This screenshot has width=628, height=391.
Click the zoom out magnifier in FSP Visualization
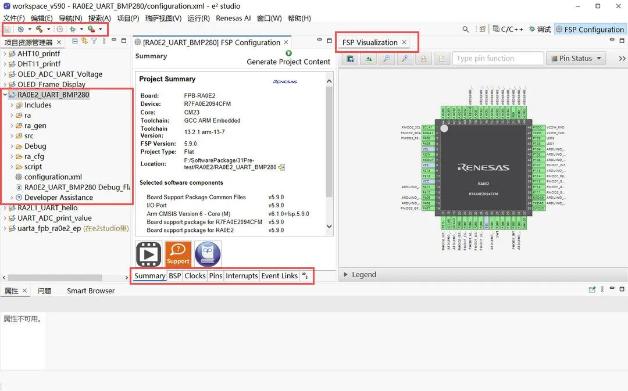coord(387,59)
